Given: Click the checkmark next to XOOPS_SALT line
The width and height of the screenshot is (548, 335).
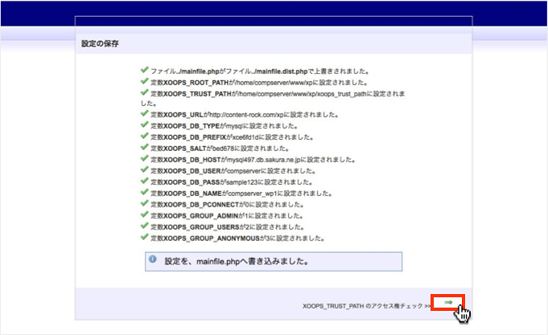Looking at the screenshot, I should [144, 147].
